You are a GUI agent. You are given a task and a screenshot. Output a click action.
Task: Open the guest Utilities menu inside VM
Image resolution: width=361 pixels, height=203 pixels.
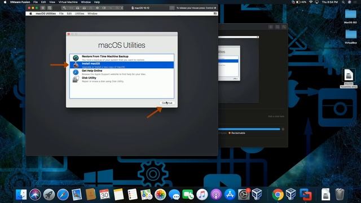(x=80, y=14)
